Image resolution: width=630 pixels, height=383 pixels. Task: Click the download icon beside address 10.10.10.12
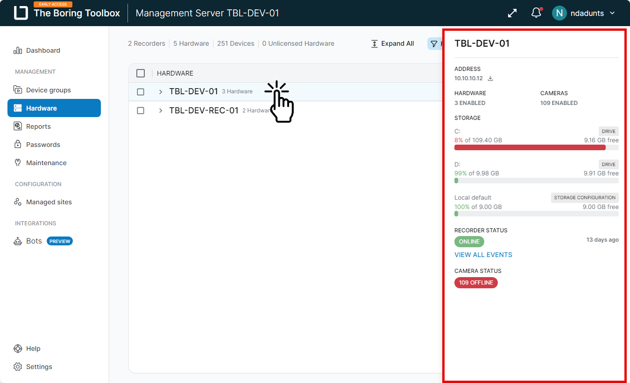(490, 78)
